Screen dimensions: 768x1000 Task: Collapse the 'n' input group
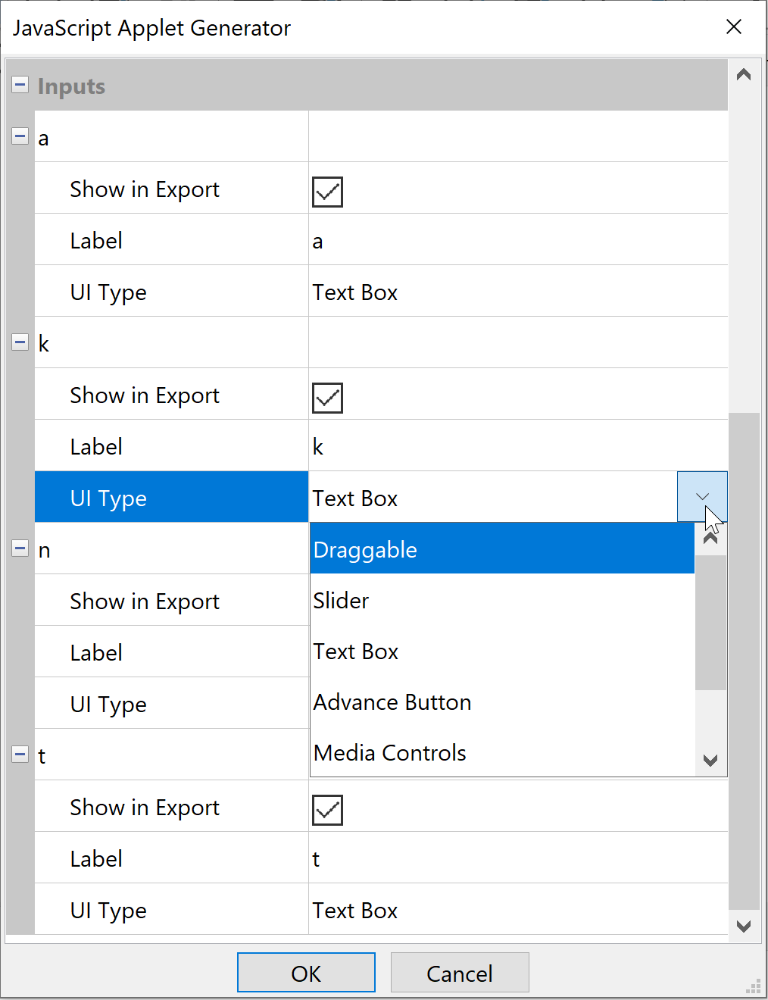(20, 548)
